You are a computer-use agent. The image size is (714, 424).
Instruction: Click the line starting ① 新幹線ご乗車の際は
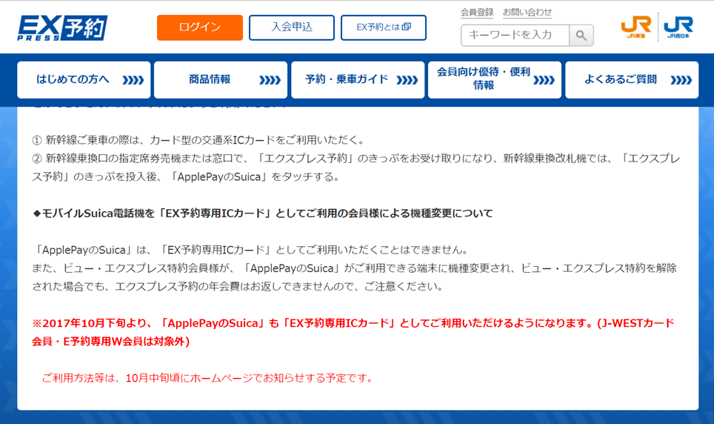click(199, 140)
